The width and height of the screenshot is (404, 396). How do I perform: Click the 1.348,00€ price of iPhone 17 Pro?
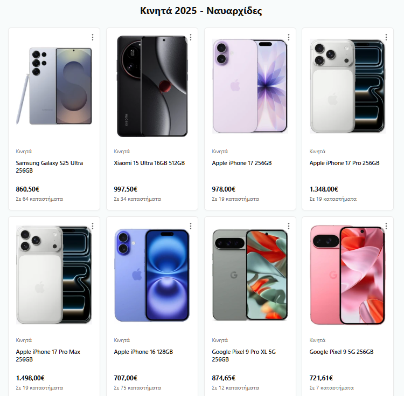pos(324,189)
